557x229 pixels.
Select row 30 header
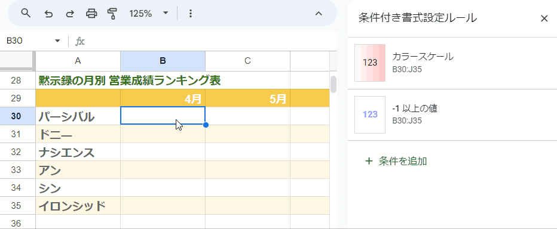coord(17,116)
